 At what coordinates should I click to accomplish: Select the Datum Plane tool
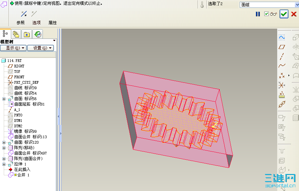click(x=282, y=47)
